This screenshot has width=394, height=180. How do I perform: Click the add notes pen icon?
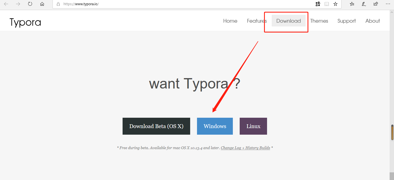click(x=364, y=4)
